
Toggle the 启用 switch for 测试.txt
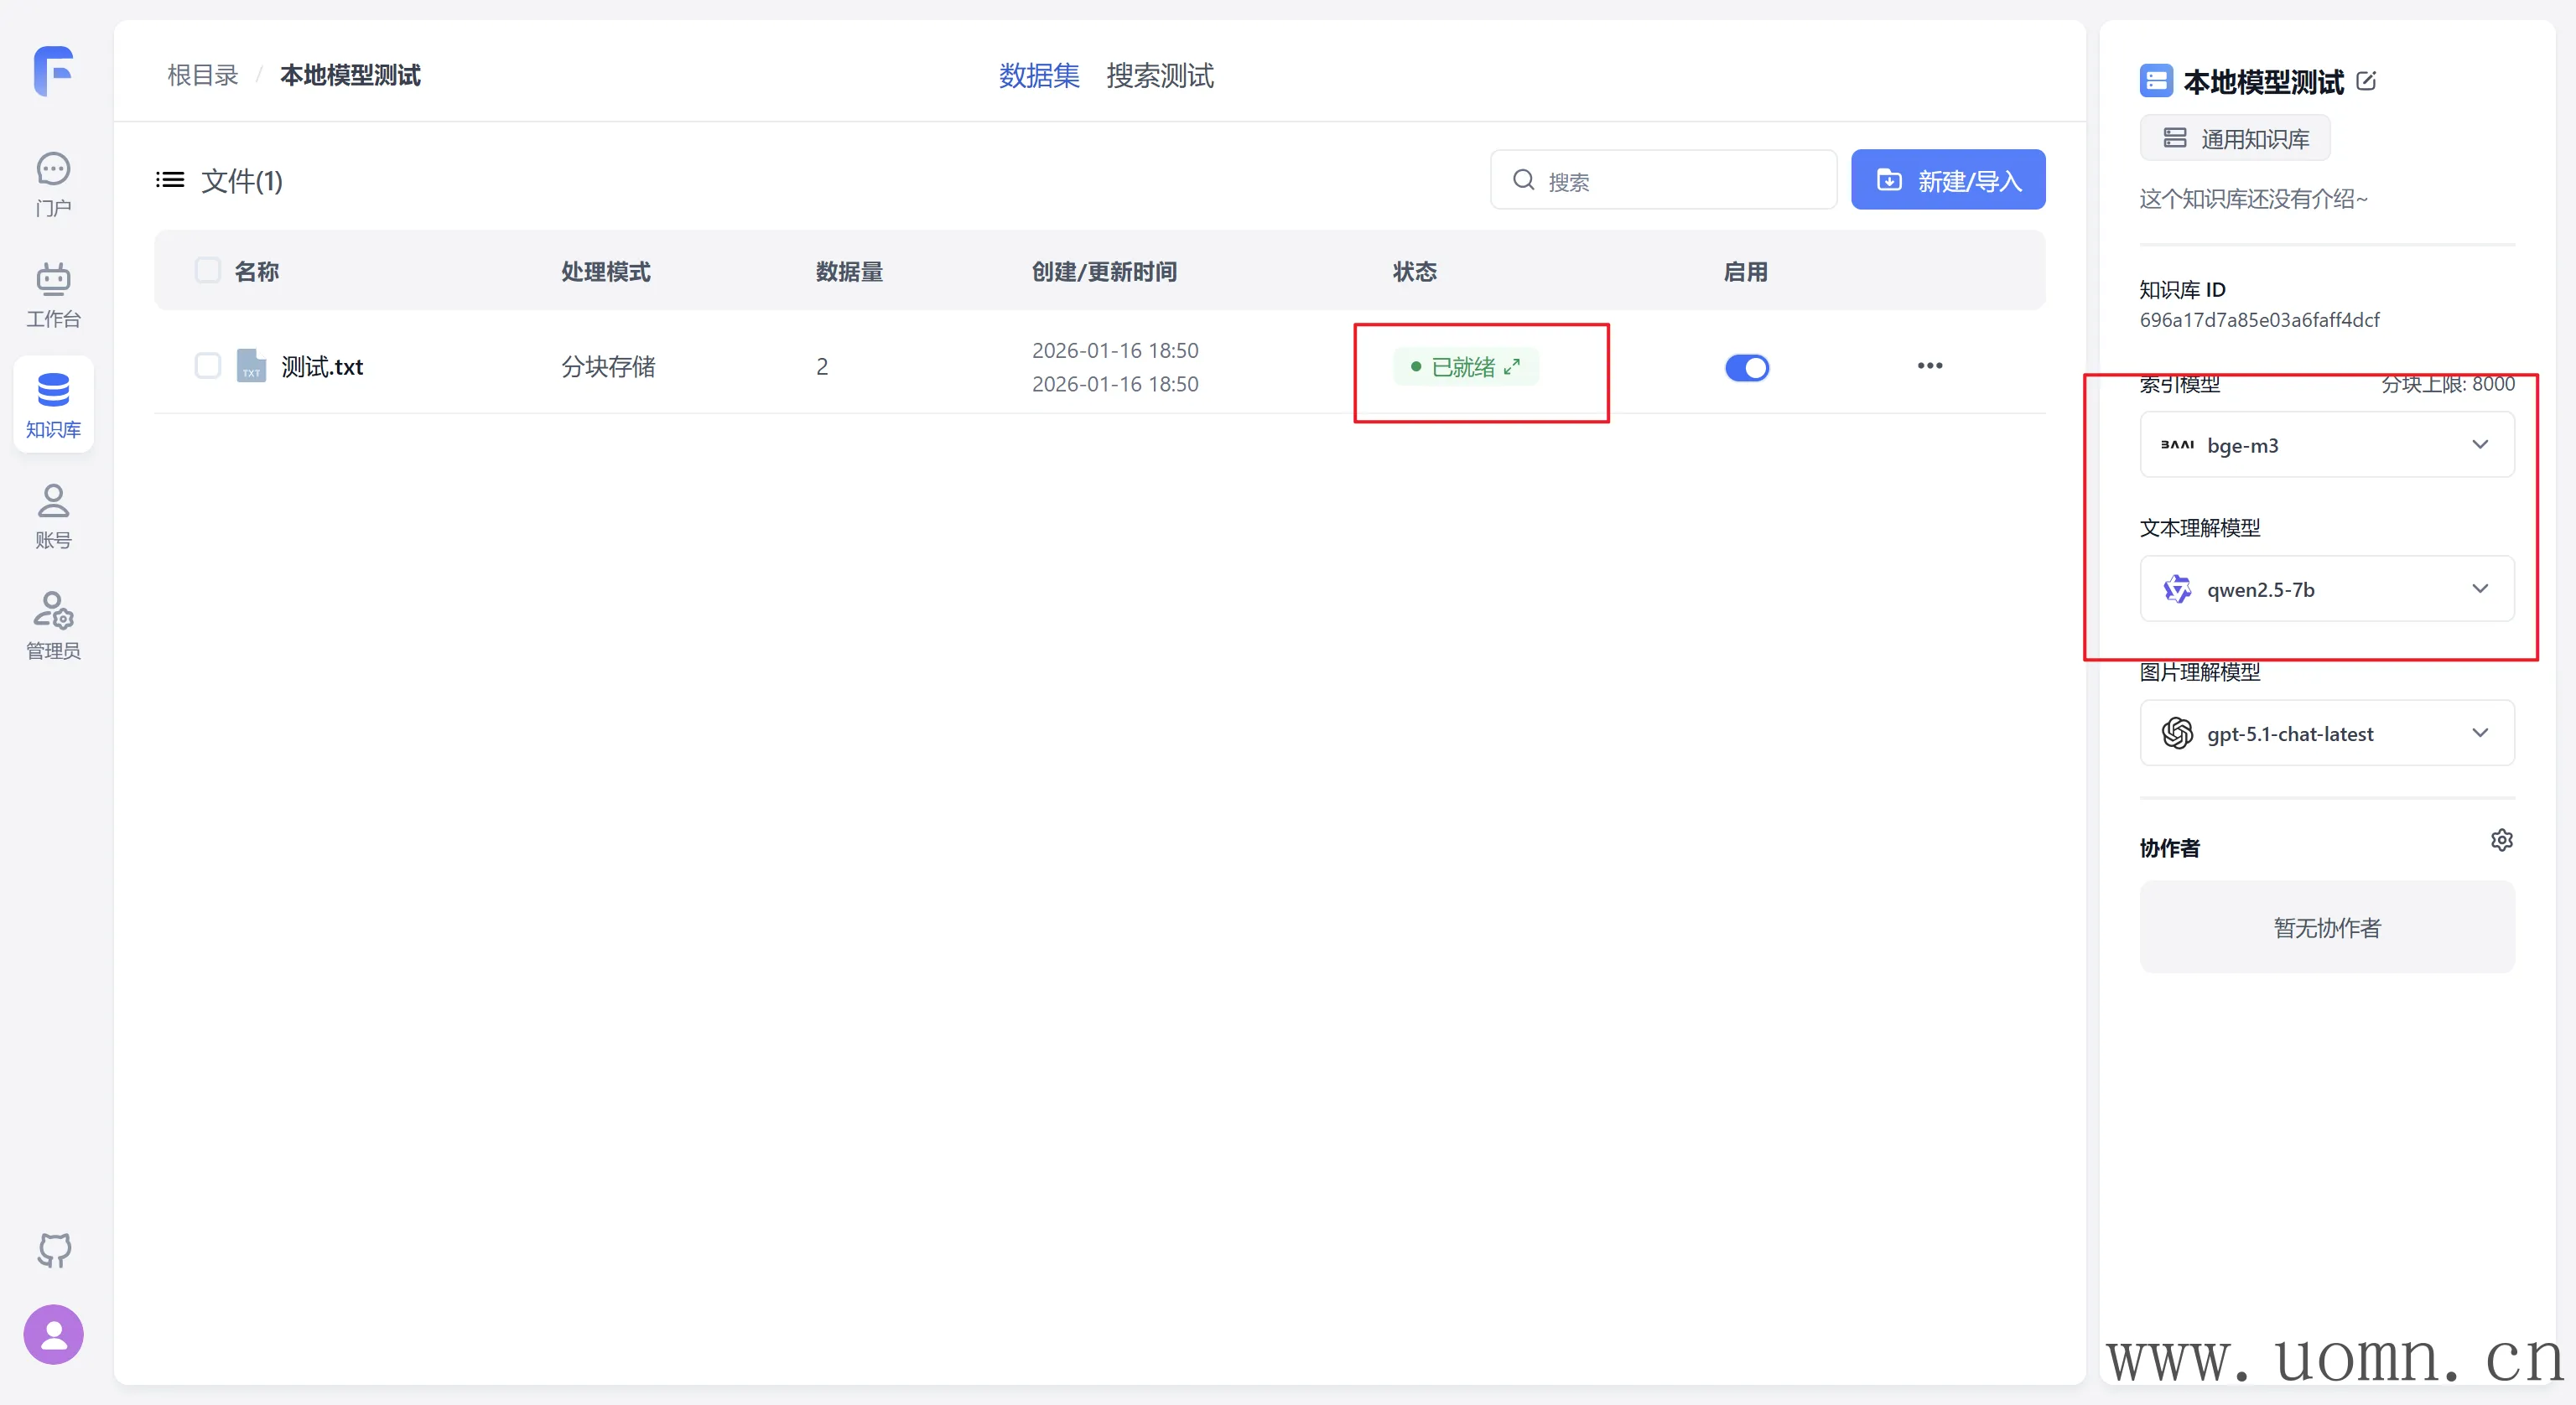point(1746,368)
